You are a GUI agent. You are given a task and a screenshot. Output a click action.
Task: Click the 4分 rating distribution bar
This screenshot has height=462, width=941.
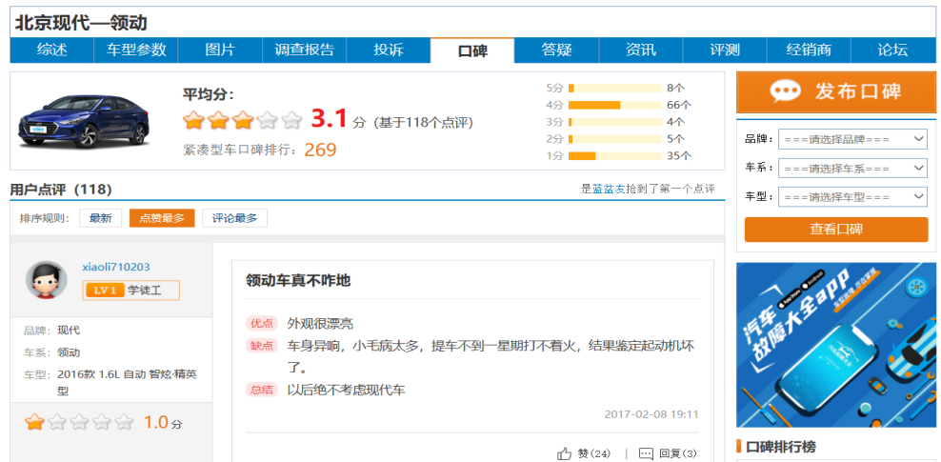pos(615,105)
